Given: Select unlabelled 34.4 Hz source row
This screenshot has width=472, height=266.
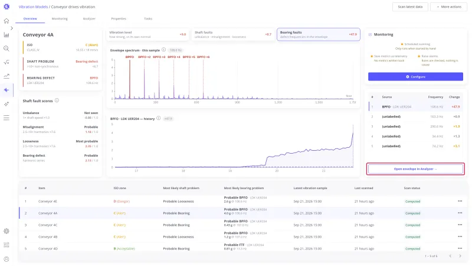Looking at the screenshot, I should tap(415, 137).
